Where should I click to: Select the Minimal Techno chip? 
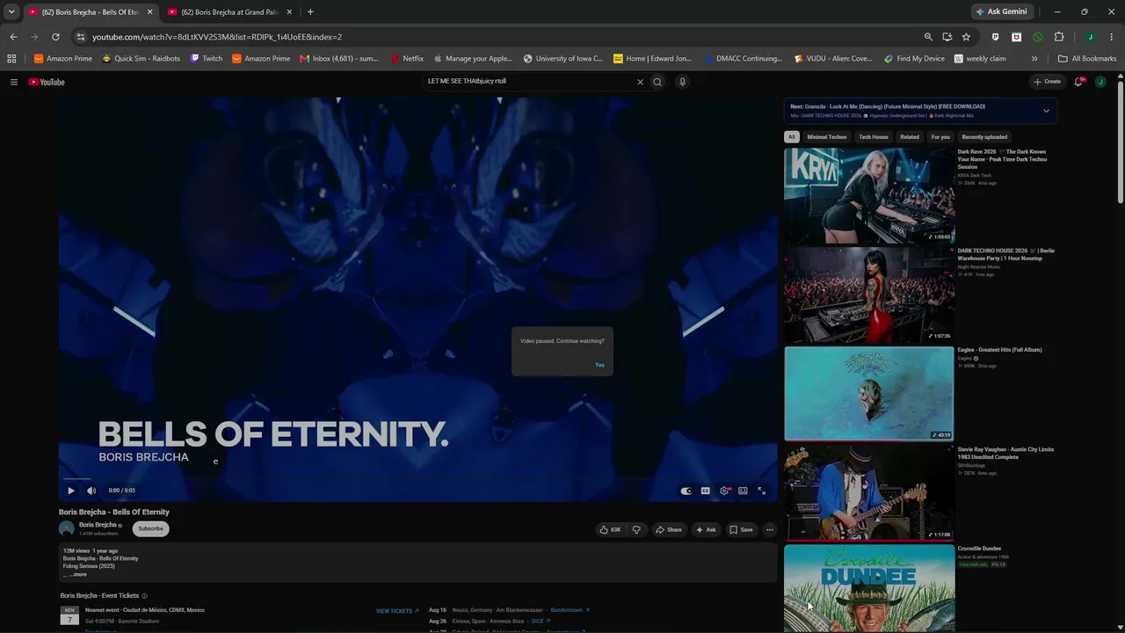pyautogui.click(x=827, y=137)
